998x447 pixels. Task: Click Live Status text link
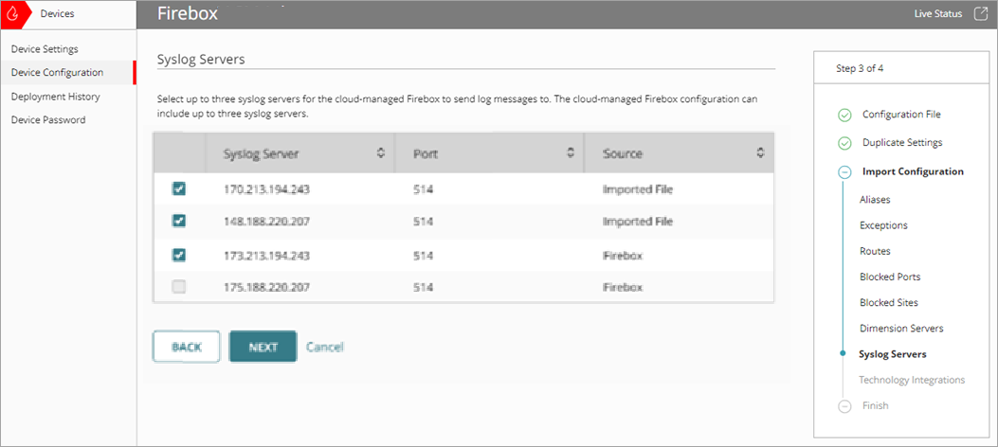point(938,14)
